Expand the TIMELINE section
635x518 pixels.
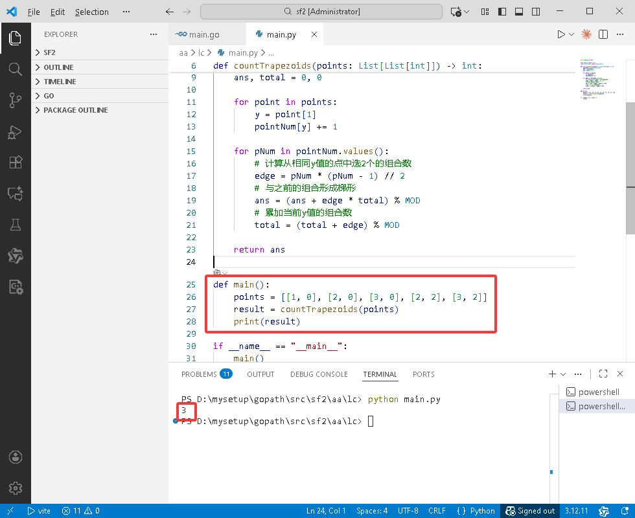(x=100, y=82)
